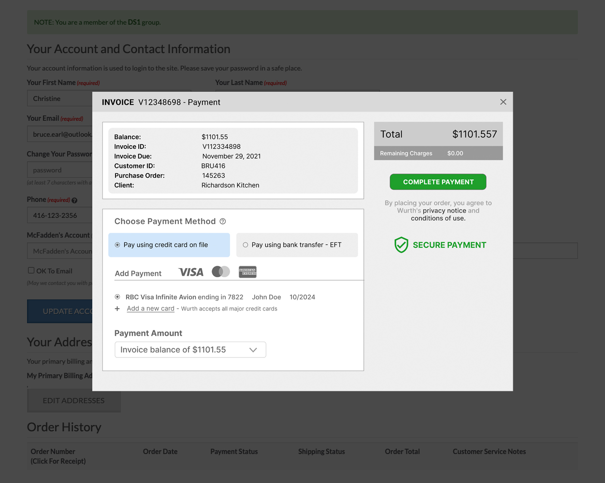Viewport: 605px width, 483px height.
Task: Click the First Name field containing Christine
Action: tap(60, 99)
